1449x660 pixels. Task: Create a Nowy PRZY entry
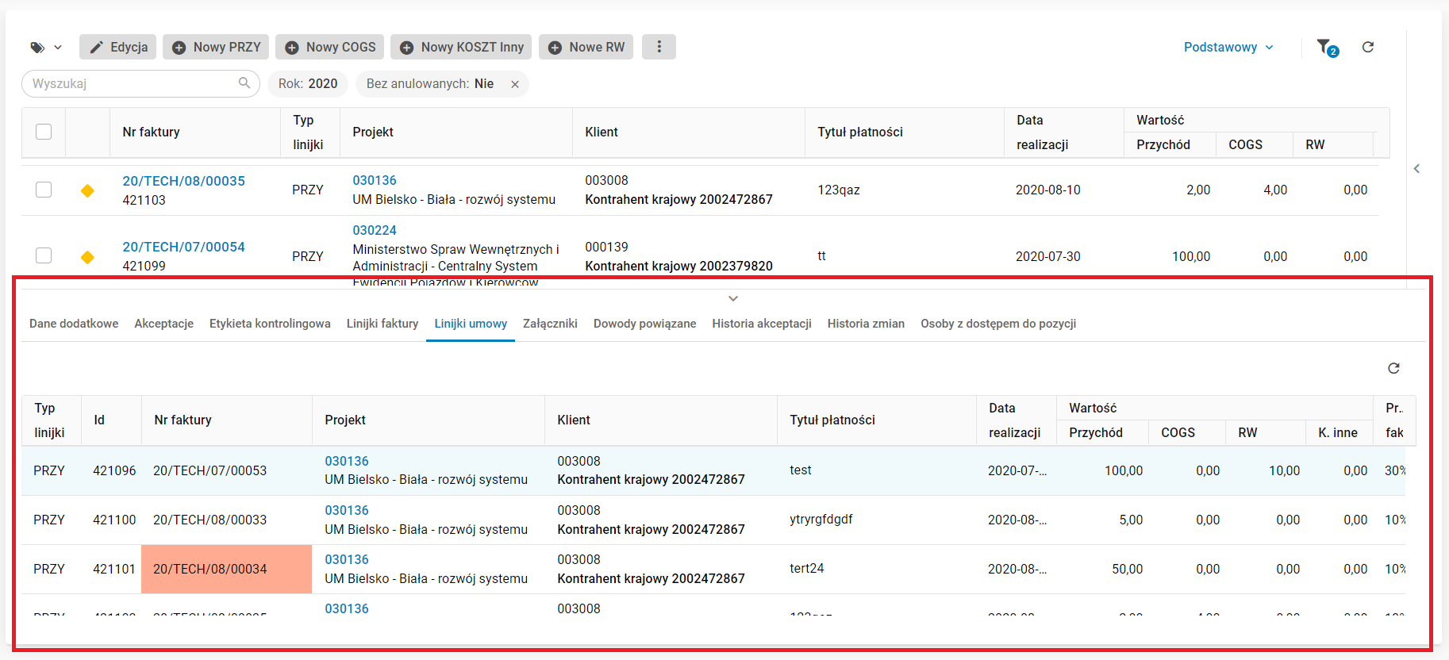pos(216,48)
